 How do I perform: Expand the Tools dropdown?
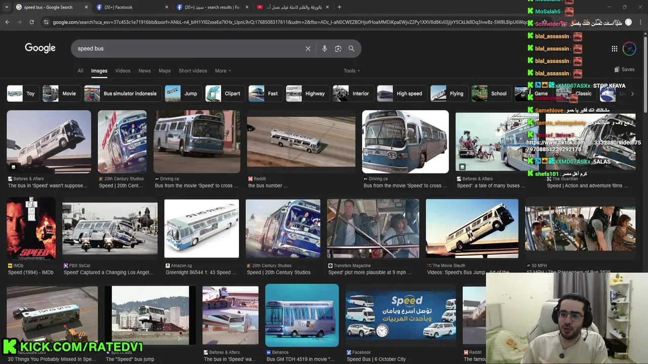pyautogui.click(x=351, y=71)
